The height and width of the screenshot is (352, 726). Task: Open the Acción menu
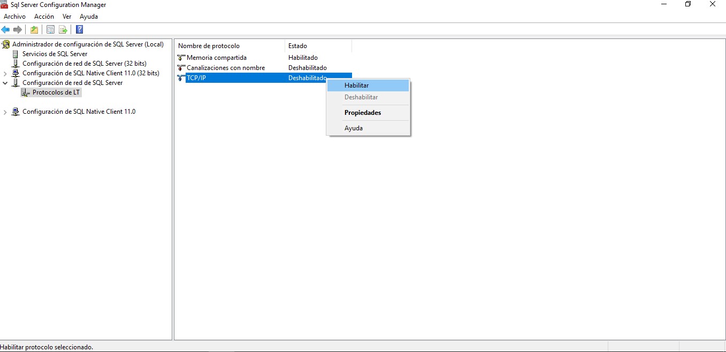(x=44, y=17)
